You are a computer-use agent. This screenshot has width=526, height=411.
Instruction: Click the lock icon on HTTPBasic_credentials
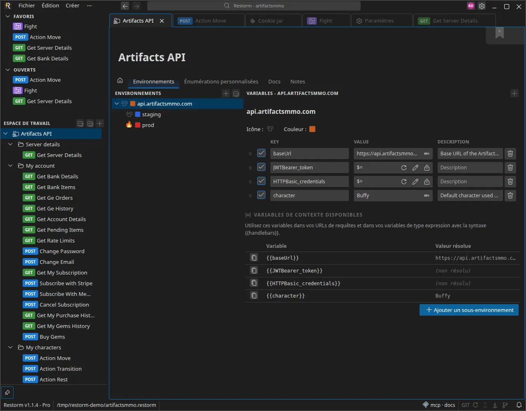pos(427,182)
